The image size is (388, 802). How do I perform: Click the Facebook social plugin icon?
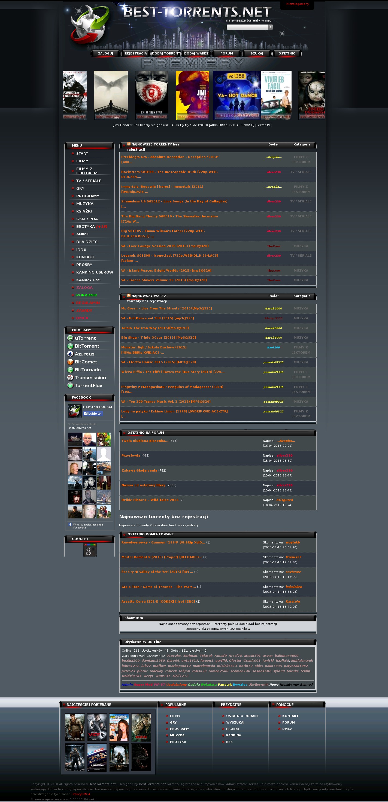click(x=70, y=525)
